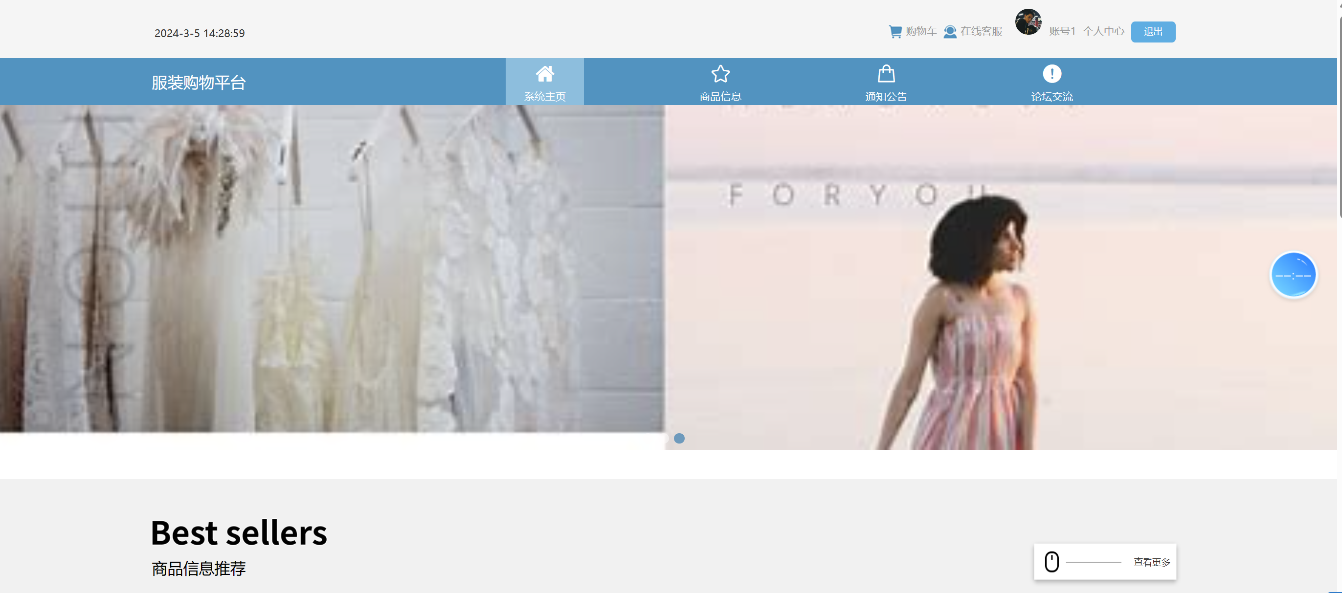The width and height of the screenshot is (1342, 593).
Task: Click the 购物车 text label
Action: pyautogui.click(x=920, y=32)
